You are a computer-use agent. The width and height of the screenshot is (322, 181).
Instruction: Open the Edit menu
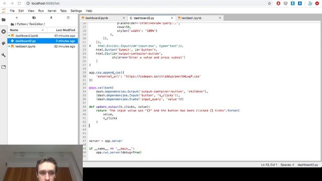tap(21, 11)
